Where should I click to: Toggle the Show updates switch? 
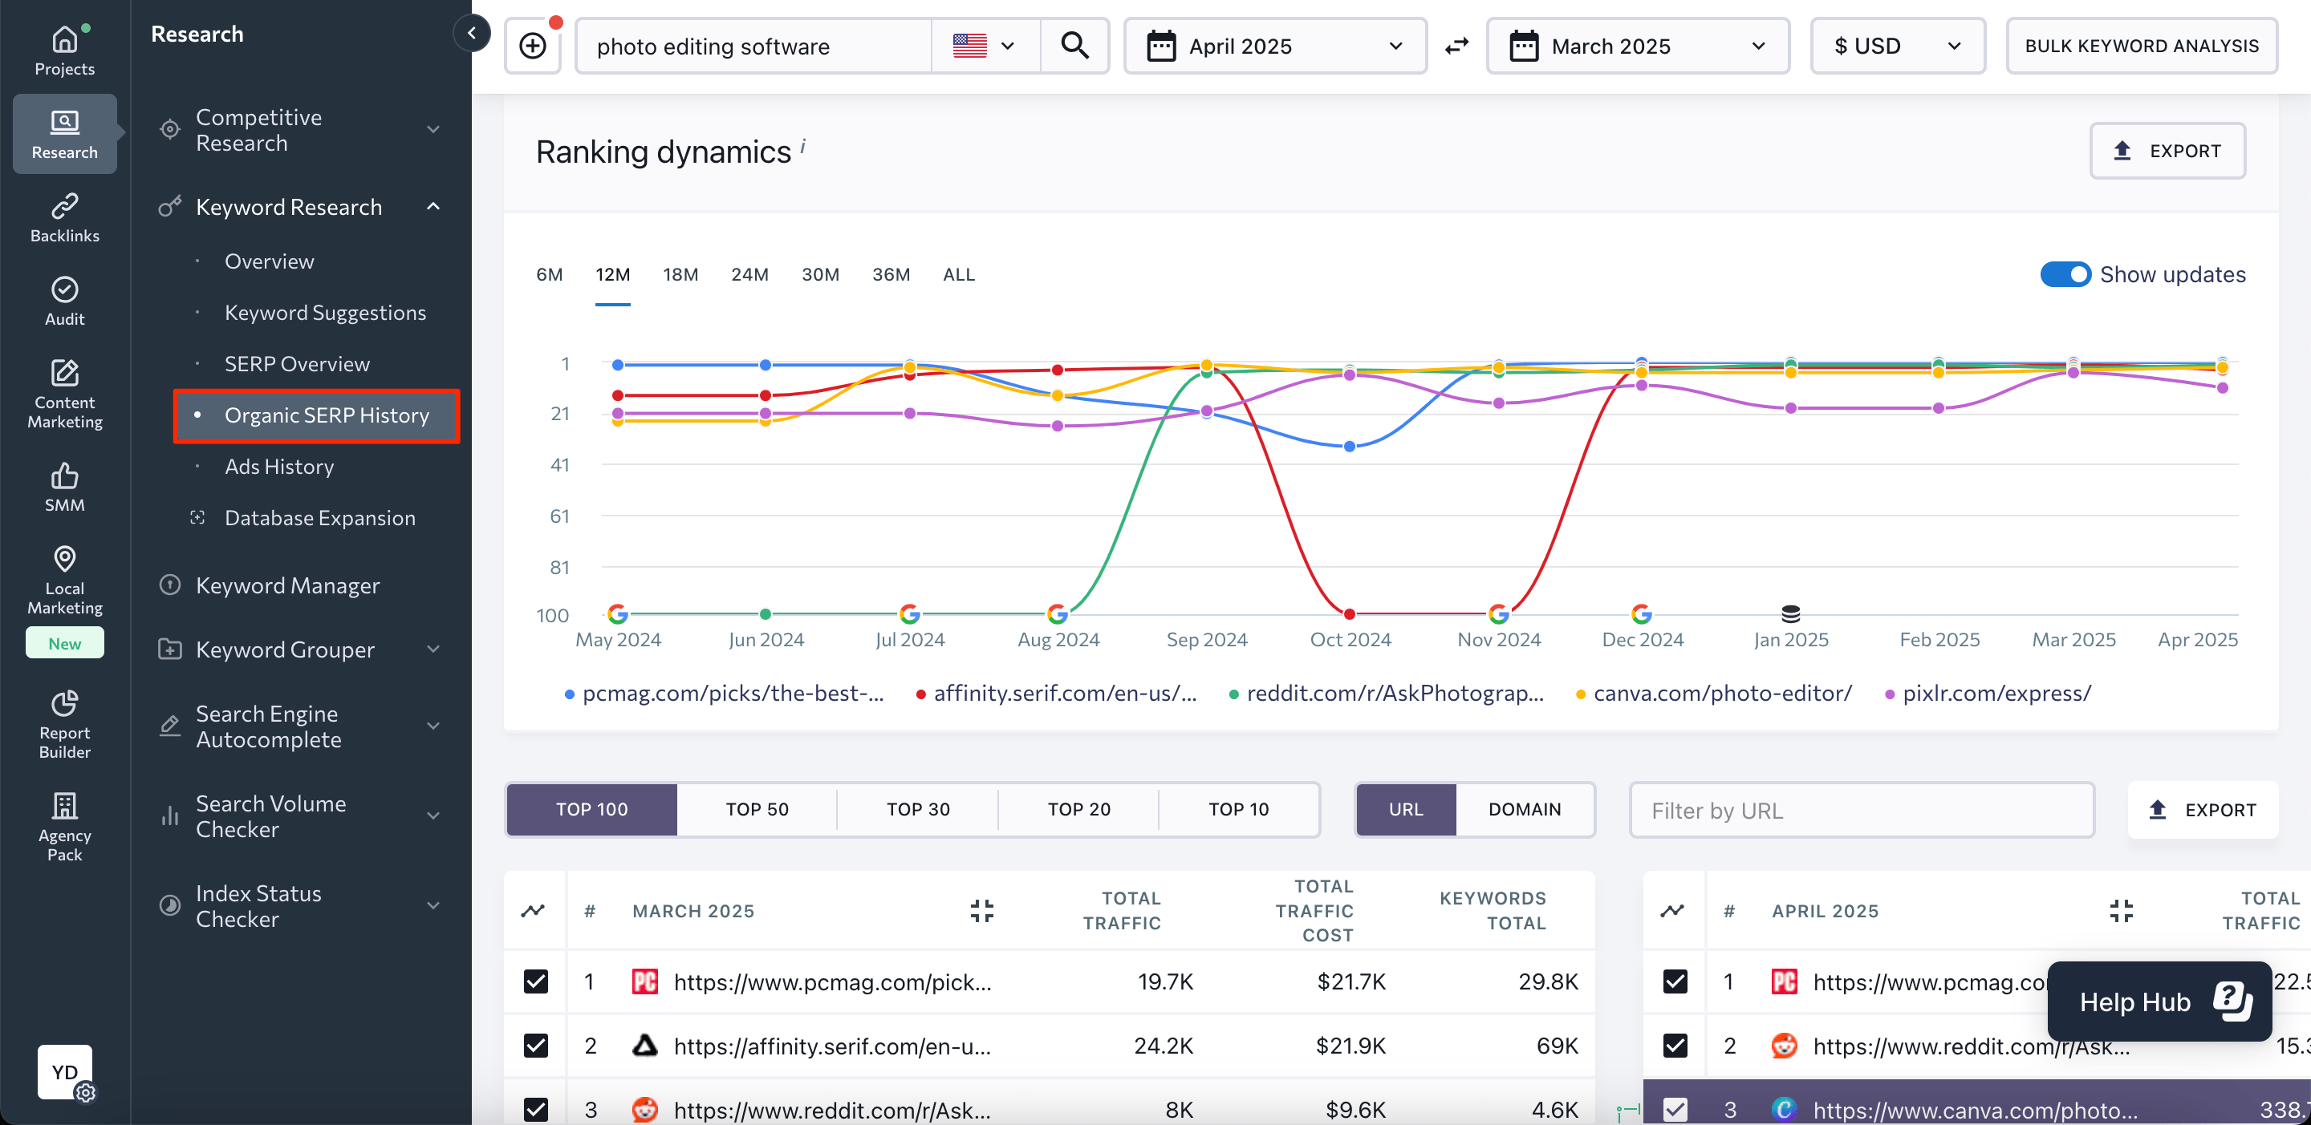coord(2065,274)
